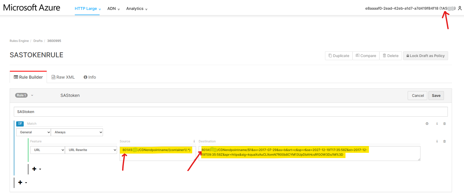
Task: Cancel the rule edits
Action: pyautogui.click(x=418, y=96)
